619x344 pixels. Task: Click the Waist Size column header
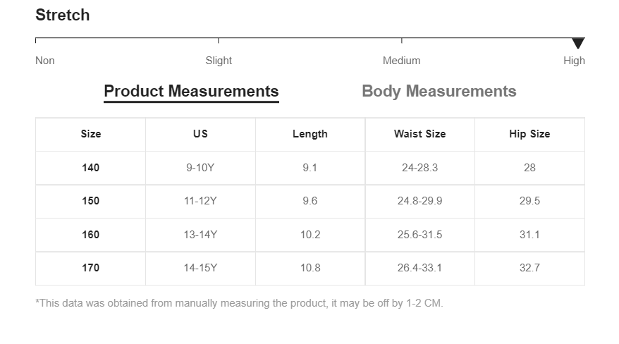[419, 134]
